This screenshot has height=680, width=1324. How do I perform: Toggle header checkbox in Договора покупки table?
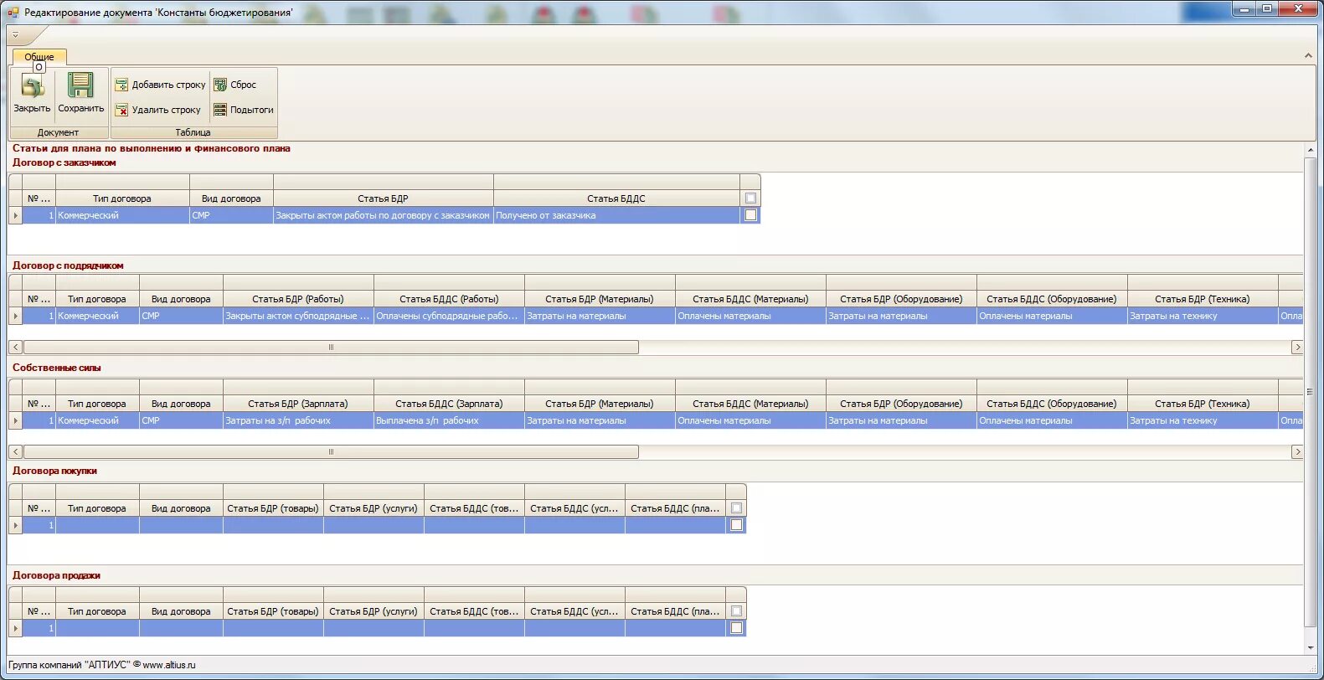(736, 508)
